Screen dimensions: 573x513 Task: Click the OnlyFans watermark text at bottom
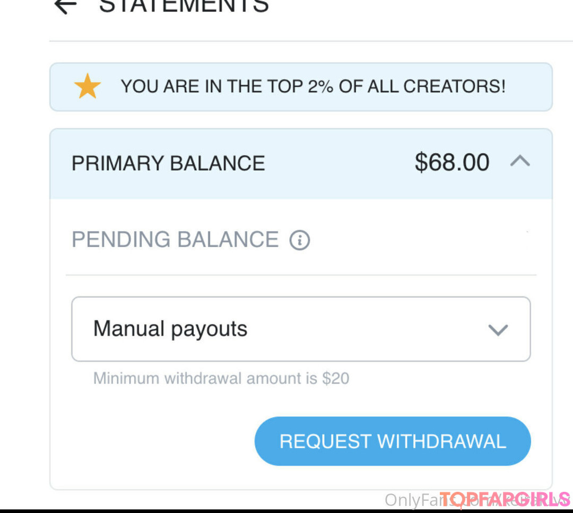411,500
